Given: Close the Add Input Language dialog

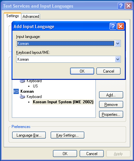Looking at the screenshot, I should [x=121, y=26].
